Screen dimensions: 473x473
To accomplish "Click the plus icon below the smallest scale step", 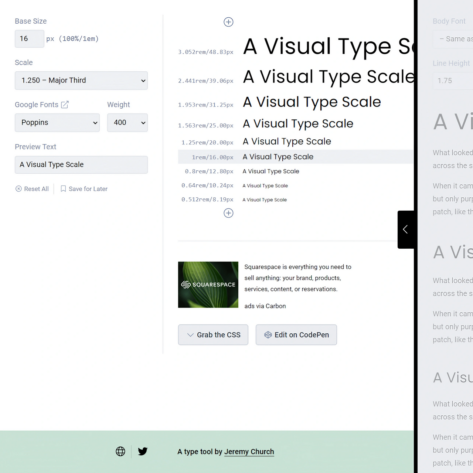I will (228, 213).
